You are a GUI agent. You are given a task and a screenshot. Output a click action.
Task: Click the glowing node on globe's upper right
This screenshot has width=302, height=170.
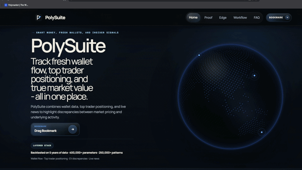[254, 76]
